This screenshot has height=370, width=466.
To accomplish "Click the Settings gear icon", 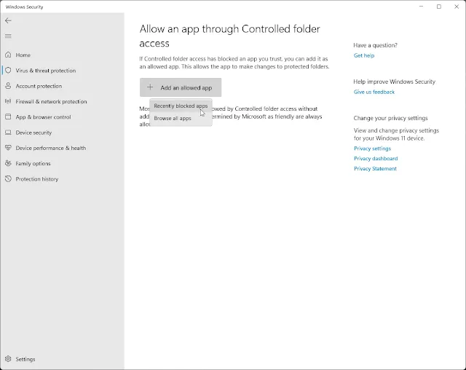I will pyautogui.click(x=8, y=358).
